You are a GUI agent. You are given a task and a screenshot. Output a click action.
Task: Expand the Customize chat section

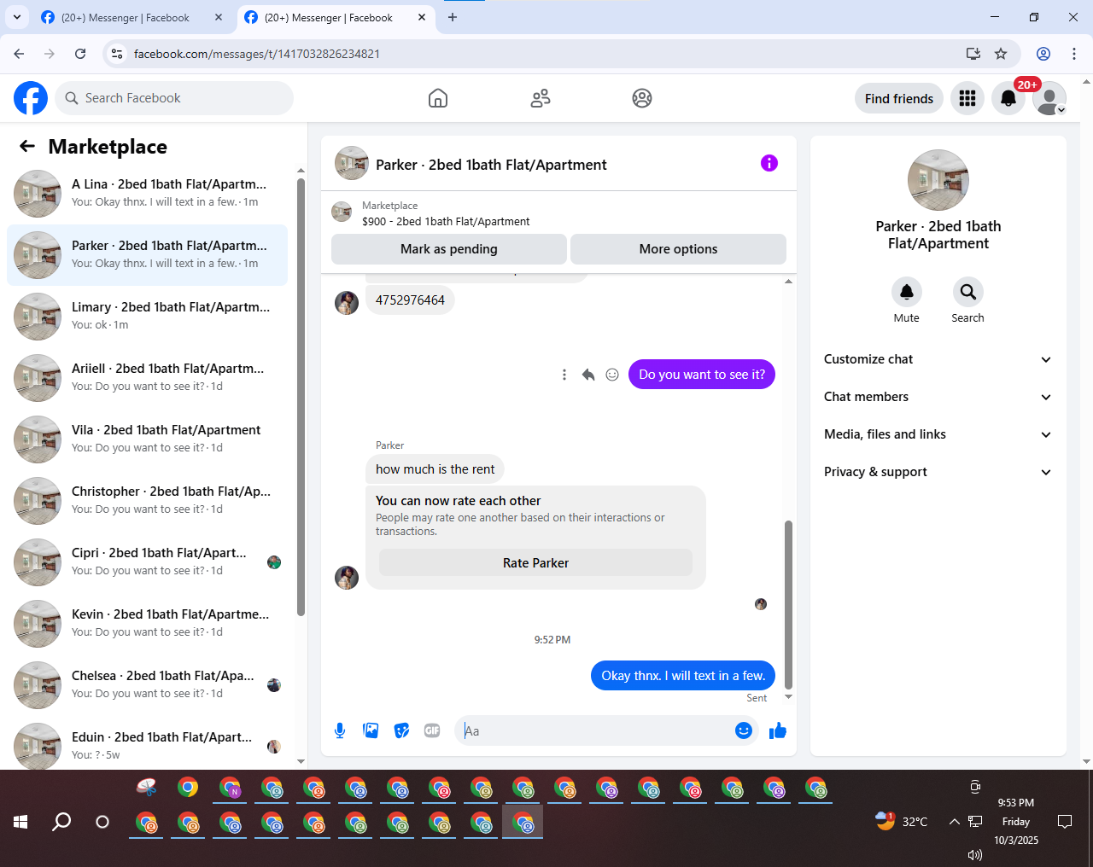[x=938, y=359]
